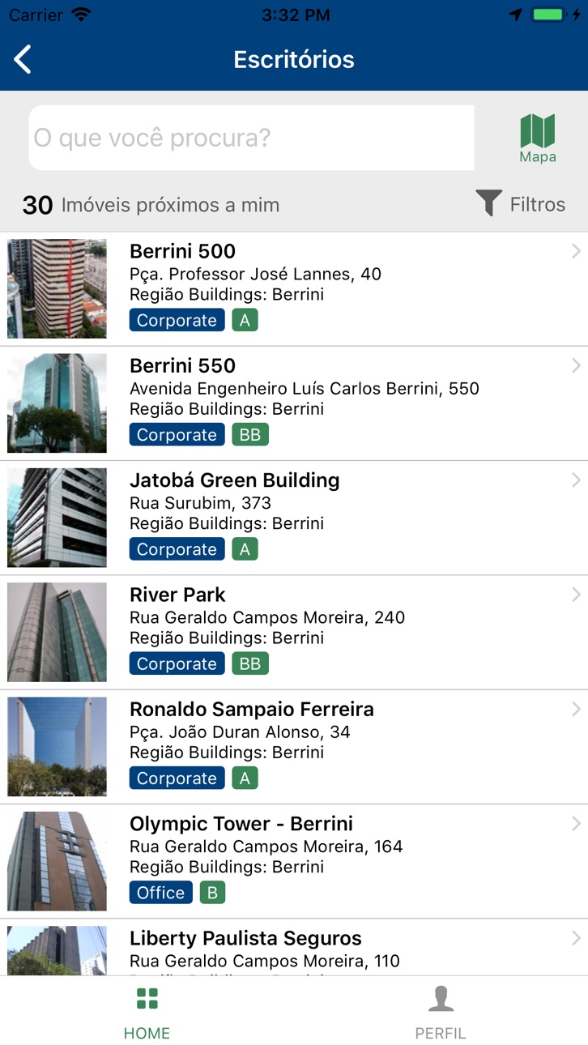Open the Olympic Tower - Berrini chevron

pyautogui.click(x=576, y=824)
